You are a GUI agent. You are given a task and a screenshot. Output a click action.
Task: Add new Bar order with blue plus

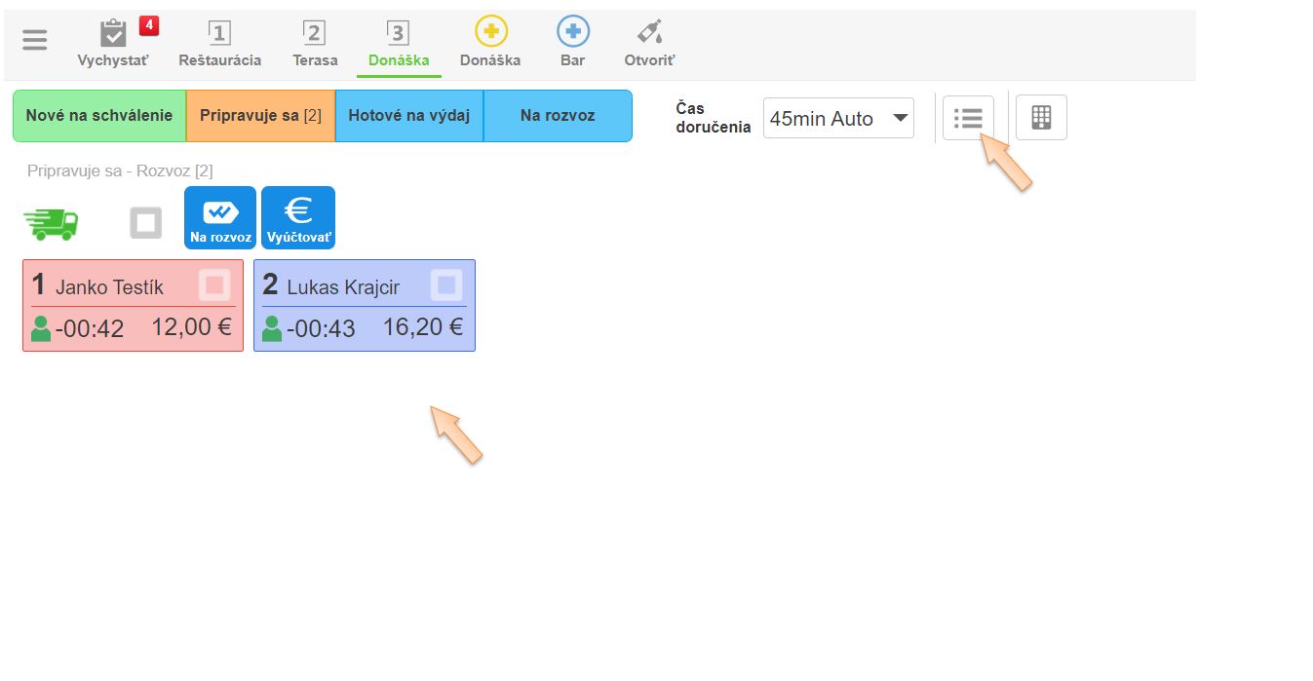pyautogui.click(x=573, y=44)
